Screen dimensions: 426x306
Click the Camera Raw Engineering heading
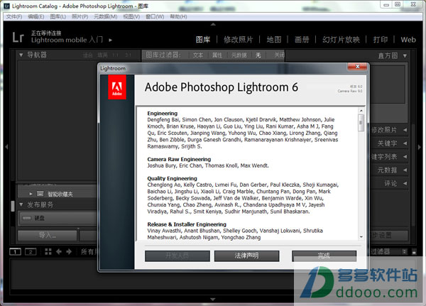pyautogui.click(x=179, y=159)
